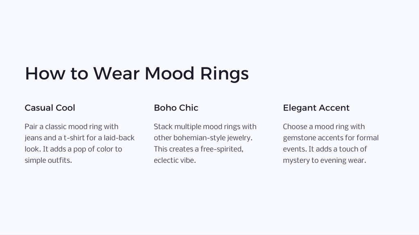Click the line "Pair a classic mood ring with"
The image size is (419, 235).
pos(71,126)
